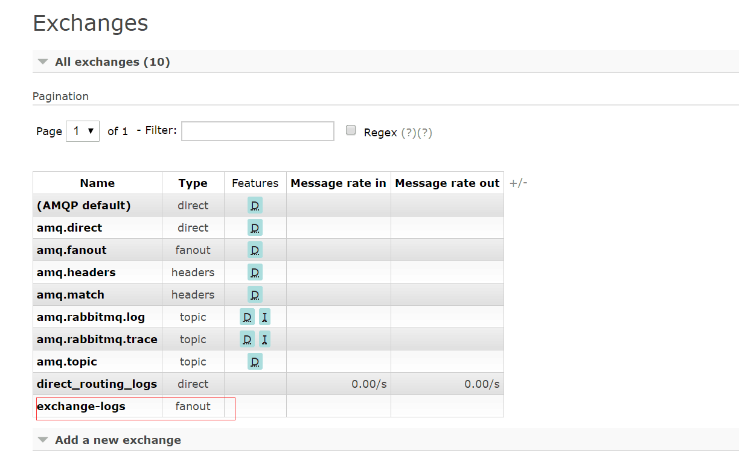Image resolution: width=739 pixels, height=462 pixels.
Task: Click the durable badge for amq.fanout
Action: click(x=255, y=250)
